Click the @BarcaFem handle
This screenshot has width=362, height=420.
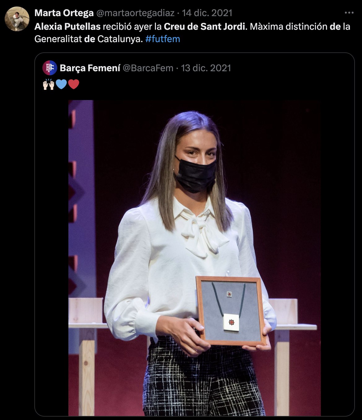pyautogui.click(x=148, y=68)
